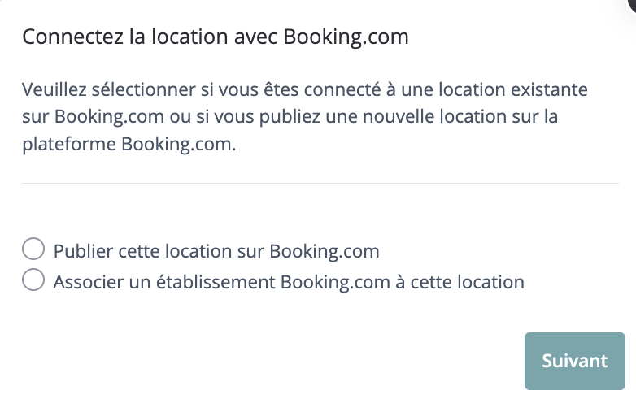Image resolution: width=636 pixels, height=403 pixels.
Task: Click the label "Publier cette location sur Booking.com"
Action: pos(216,251)
